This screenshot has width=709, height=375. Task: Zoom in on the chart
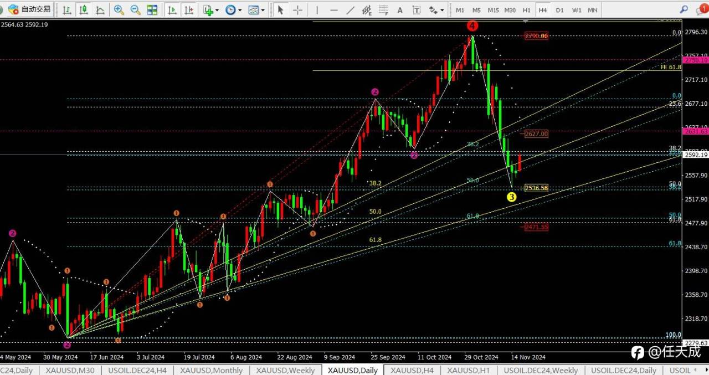[x=119, y=9]
